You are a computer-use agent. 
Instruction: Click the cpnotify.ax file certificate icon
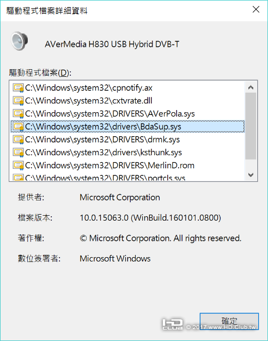coord(18,88)
